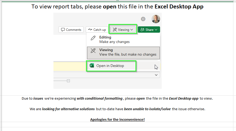
Task: Click the pencil icon next to Editing
Action: 93,38
